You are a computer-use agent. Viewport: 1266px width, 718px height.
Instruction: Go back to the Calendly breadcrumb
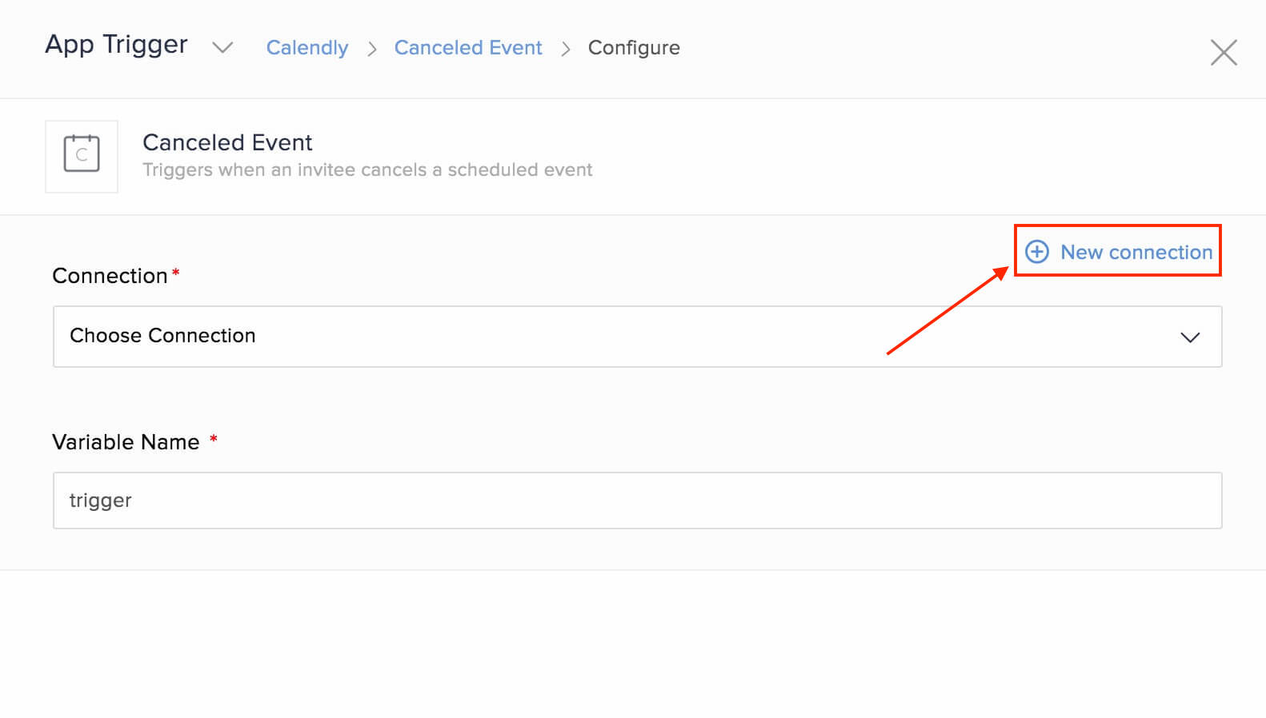point(307,48)
